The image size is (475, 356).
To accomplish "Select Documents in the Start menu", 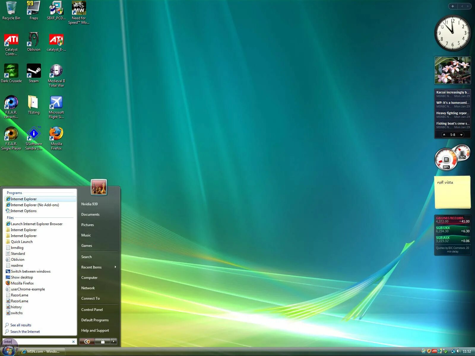I will (90, 214).
